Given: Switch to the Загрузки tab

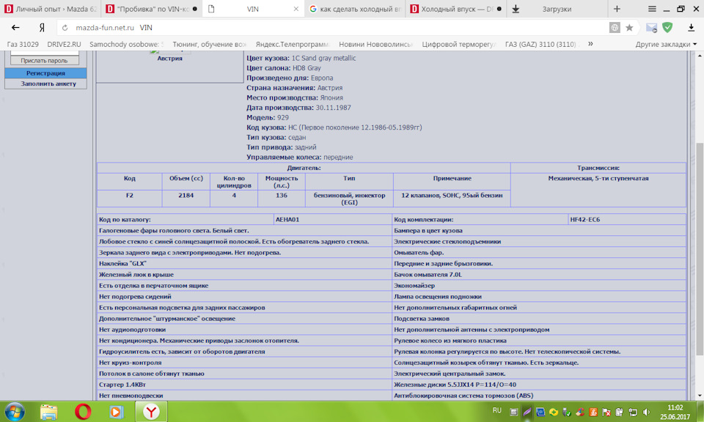Looking at the screenshot, I should coord(557,9).
